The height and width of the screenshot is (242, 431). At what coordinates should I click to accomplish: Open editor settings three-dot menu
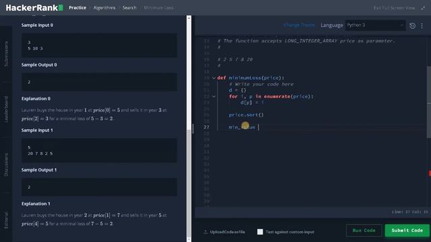coord(422,26)
